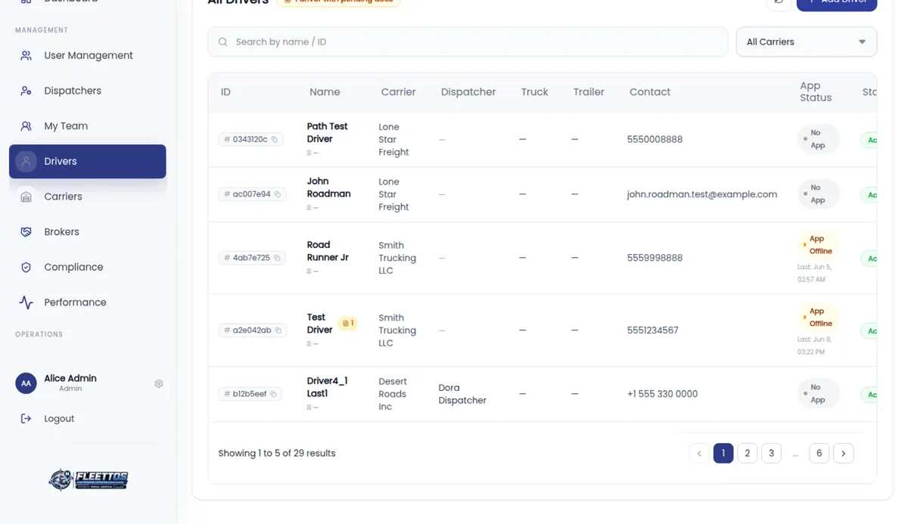Click the Carrier column header
Image resolution: width=908 pixels, height=524 pixels.
[x=398, y=92]
